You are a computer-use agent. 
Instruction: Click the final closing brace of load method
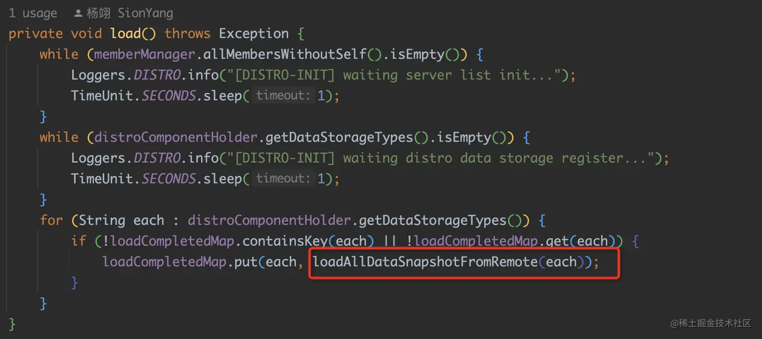coord(12,324)
